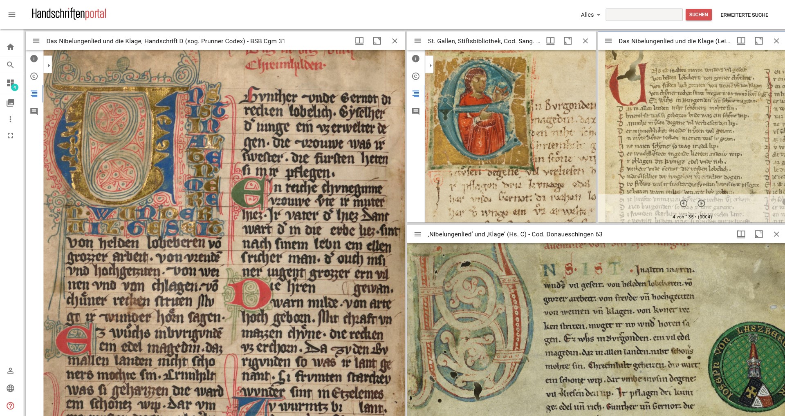Open window menu of St. Gallen window
The width and height of the screenshot is (785, 416).
click(418, 41)
